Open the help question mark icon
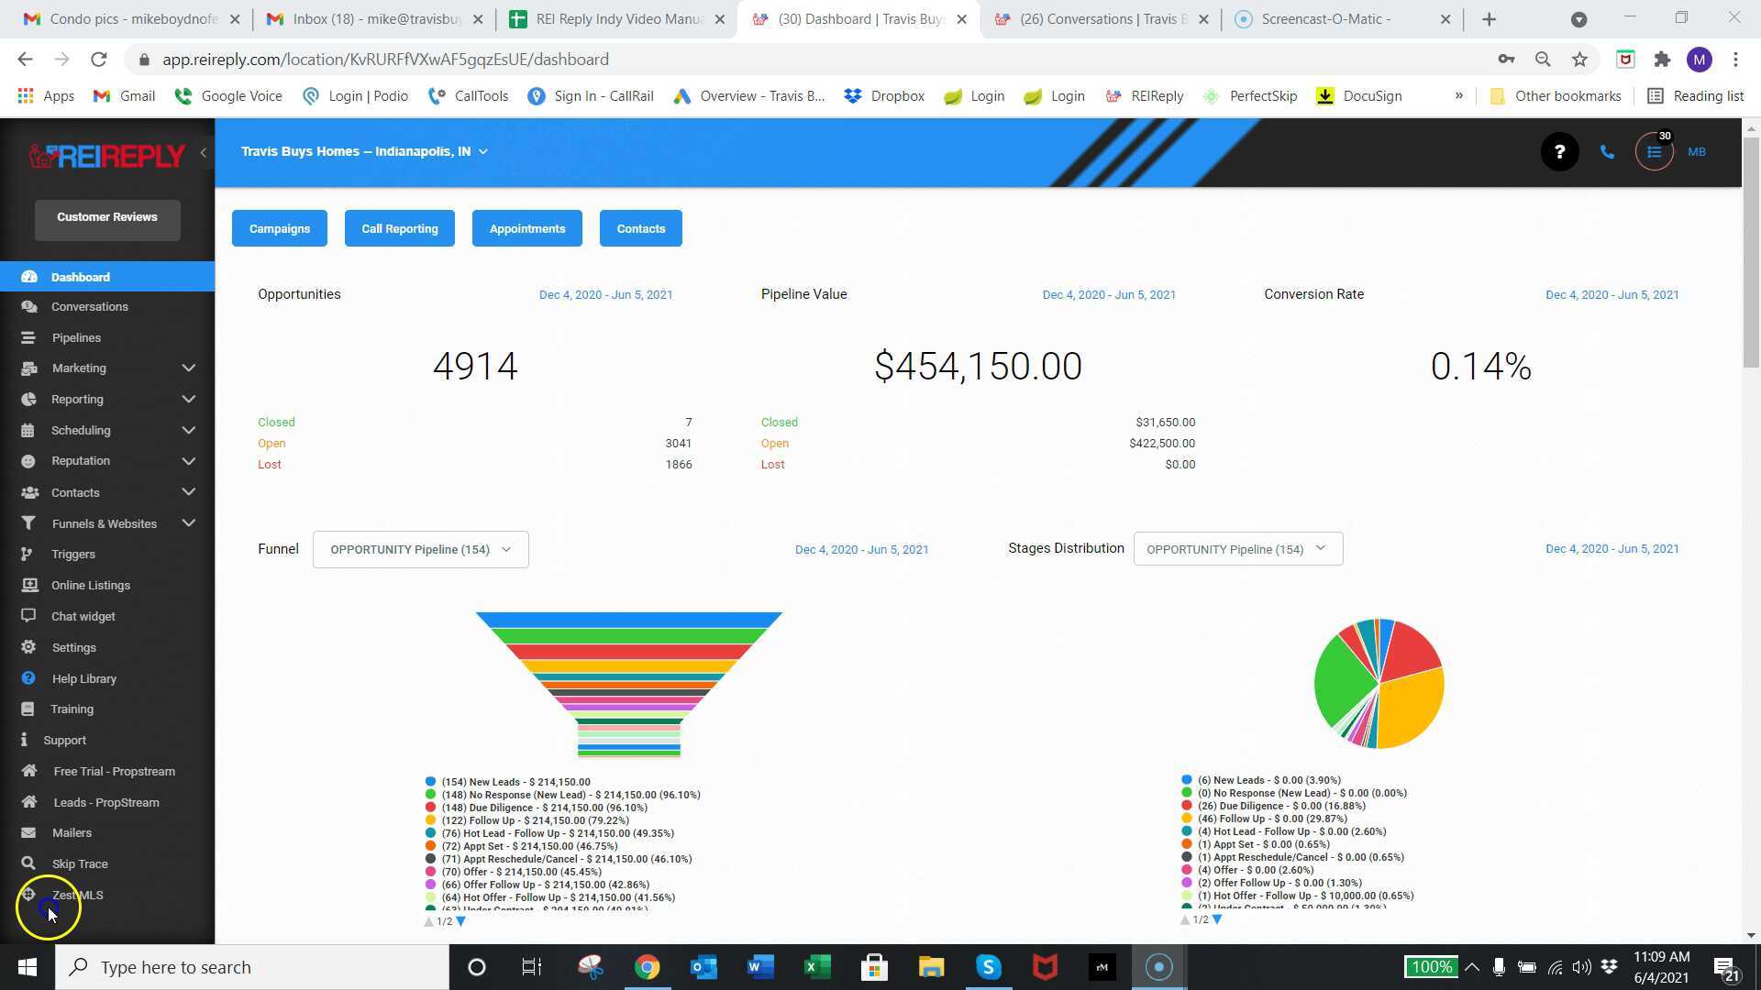This screenshot has width=1761, height=990. [1559, 152]
